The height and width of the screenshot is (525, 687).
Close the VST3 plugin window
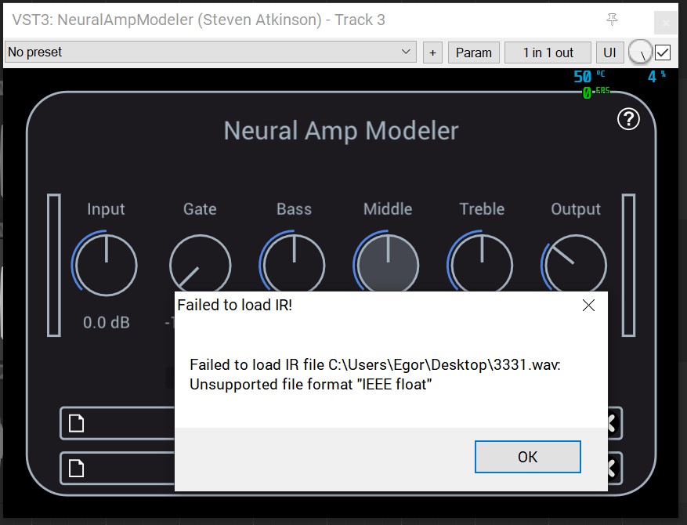tap(666, 23)
